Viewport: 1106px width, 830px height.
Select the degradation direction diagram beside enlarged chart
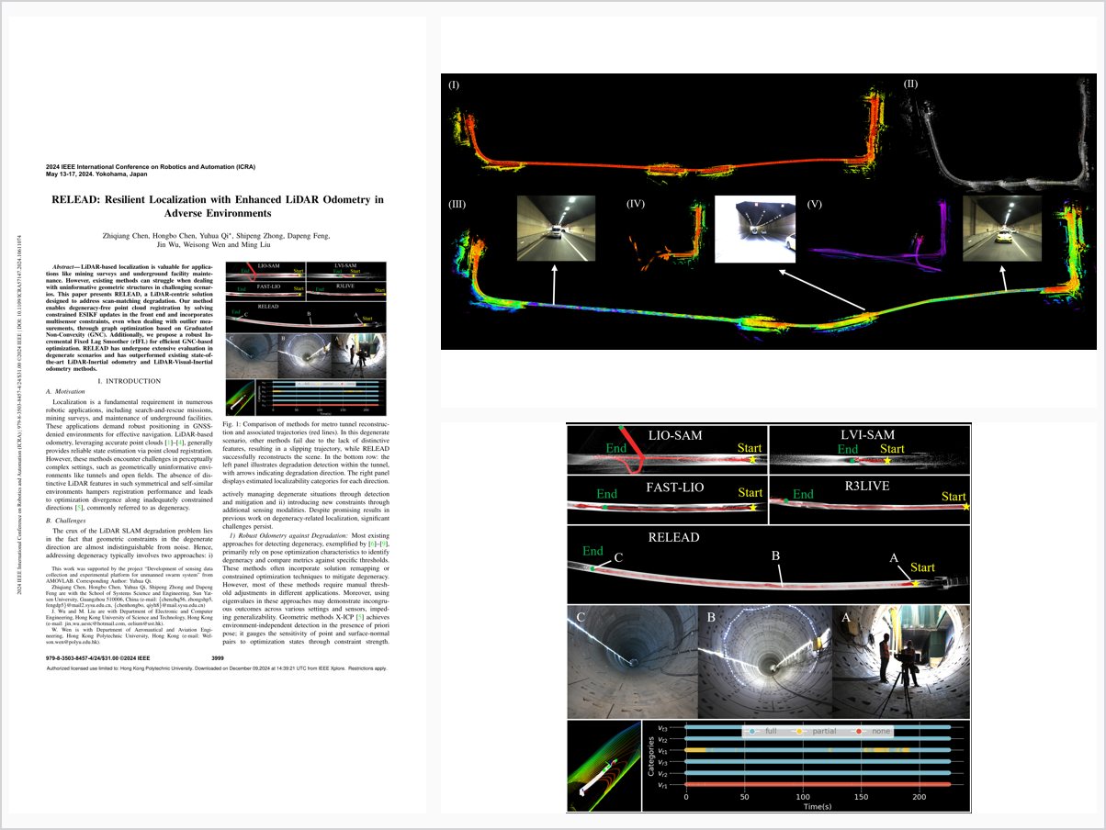(x=604, y=766)
